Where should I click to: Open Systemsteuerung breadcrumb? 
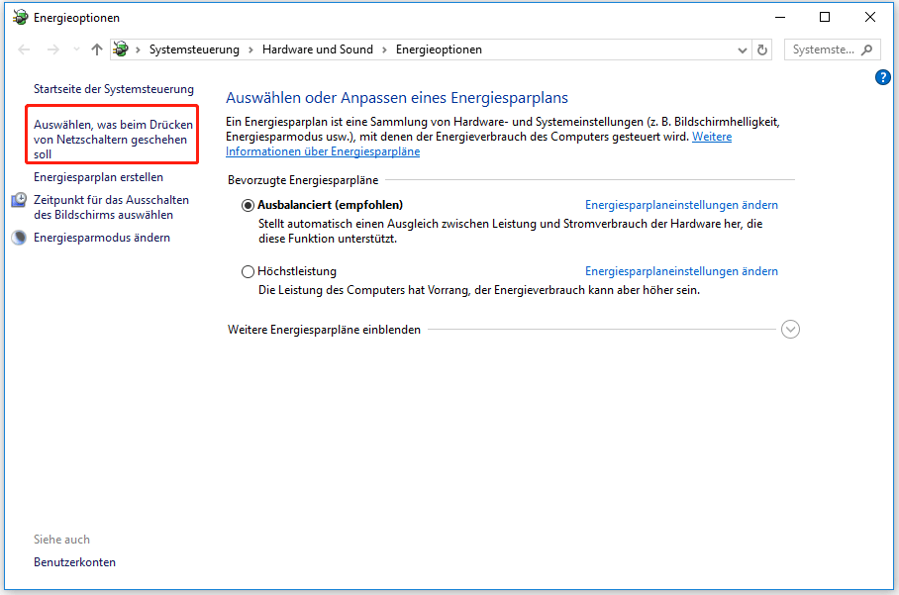coord(194,50)
